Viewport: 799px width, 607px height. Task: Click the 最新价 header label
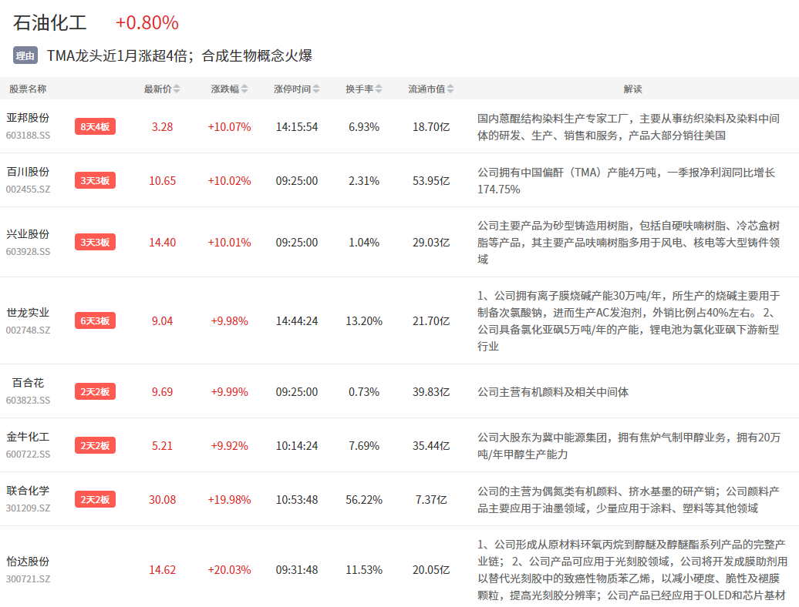[x=158, y=89]
